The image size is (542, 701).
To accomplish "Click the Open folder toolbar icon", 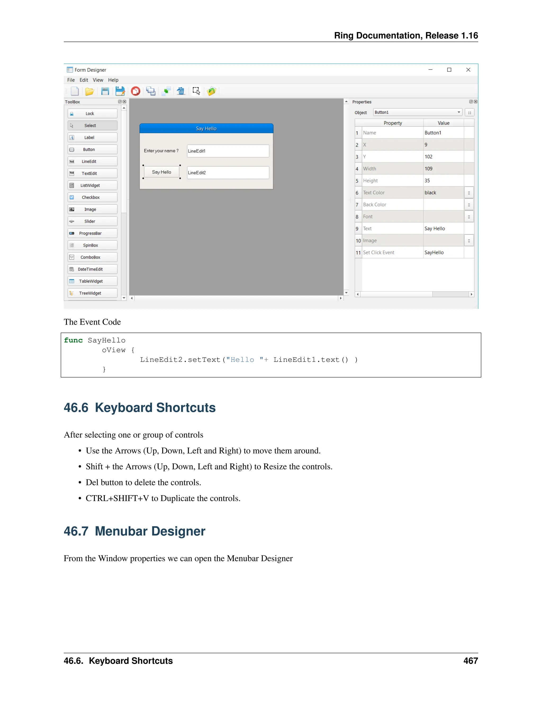I will [90, 92].
